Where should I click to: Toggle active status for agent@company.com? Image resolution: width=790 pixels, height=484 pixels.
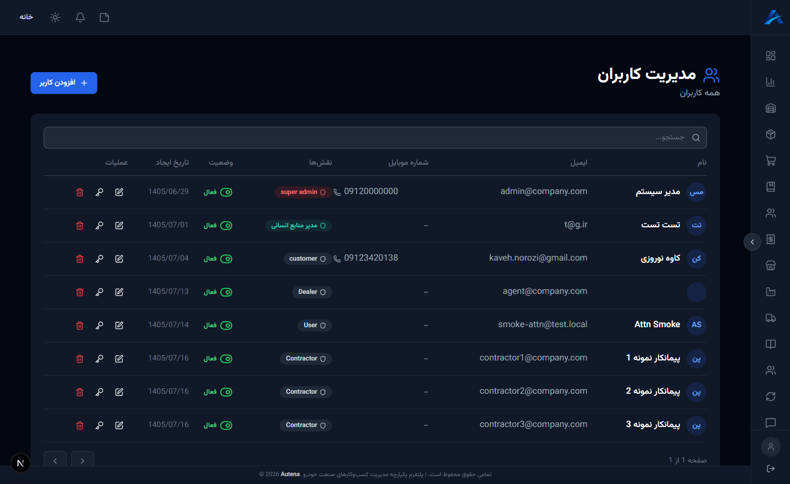point(226,292)
